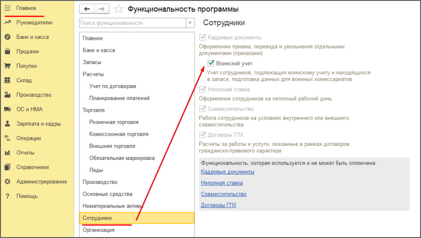Click the ОС и НМА truck icon
This screenshot has height=238, width=421.
point(7,109)
